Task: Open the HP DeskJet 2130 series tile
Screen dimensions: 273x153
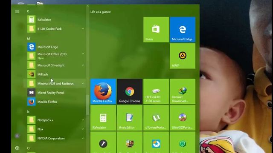Action: pyautogui.click(x=156, y=91)
